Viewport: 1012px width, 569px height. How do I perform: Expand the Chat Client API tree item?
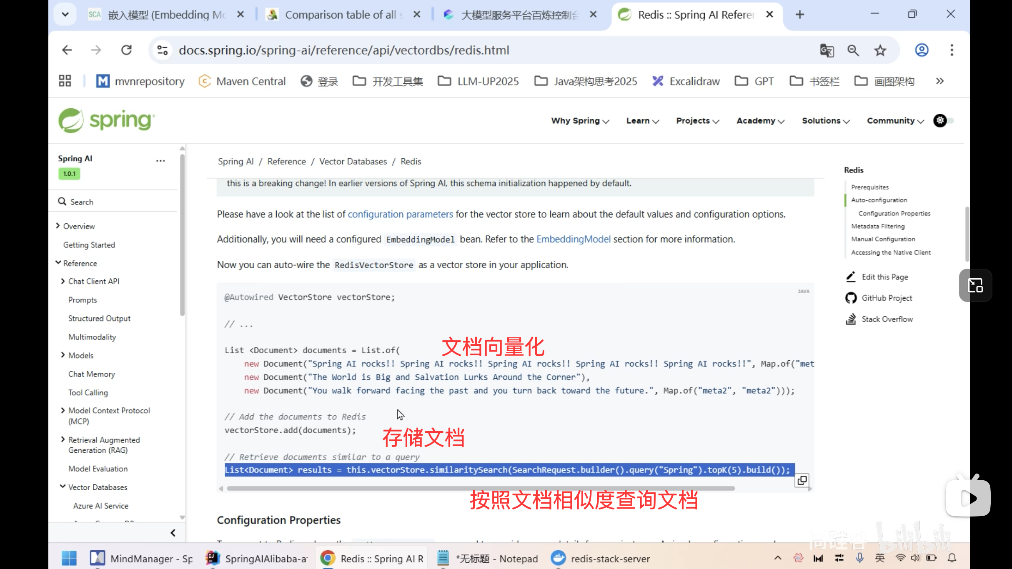[x=63, y=281]
